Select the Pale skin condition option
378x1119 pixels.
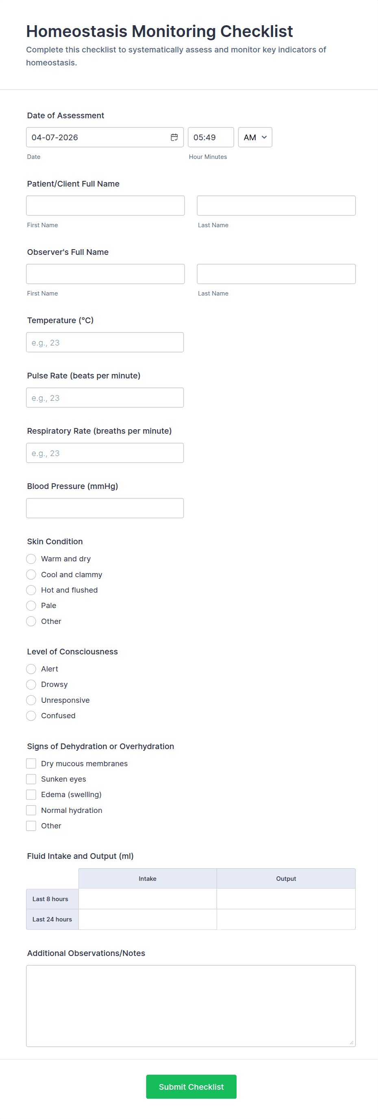coord(31,606)
